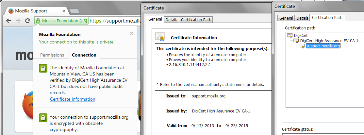The width and height of the screenshot is (364, 135).
Task: Select the General tab in middle Certificate window
Action: point(155,19)
